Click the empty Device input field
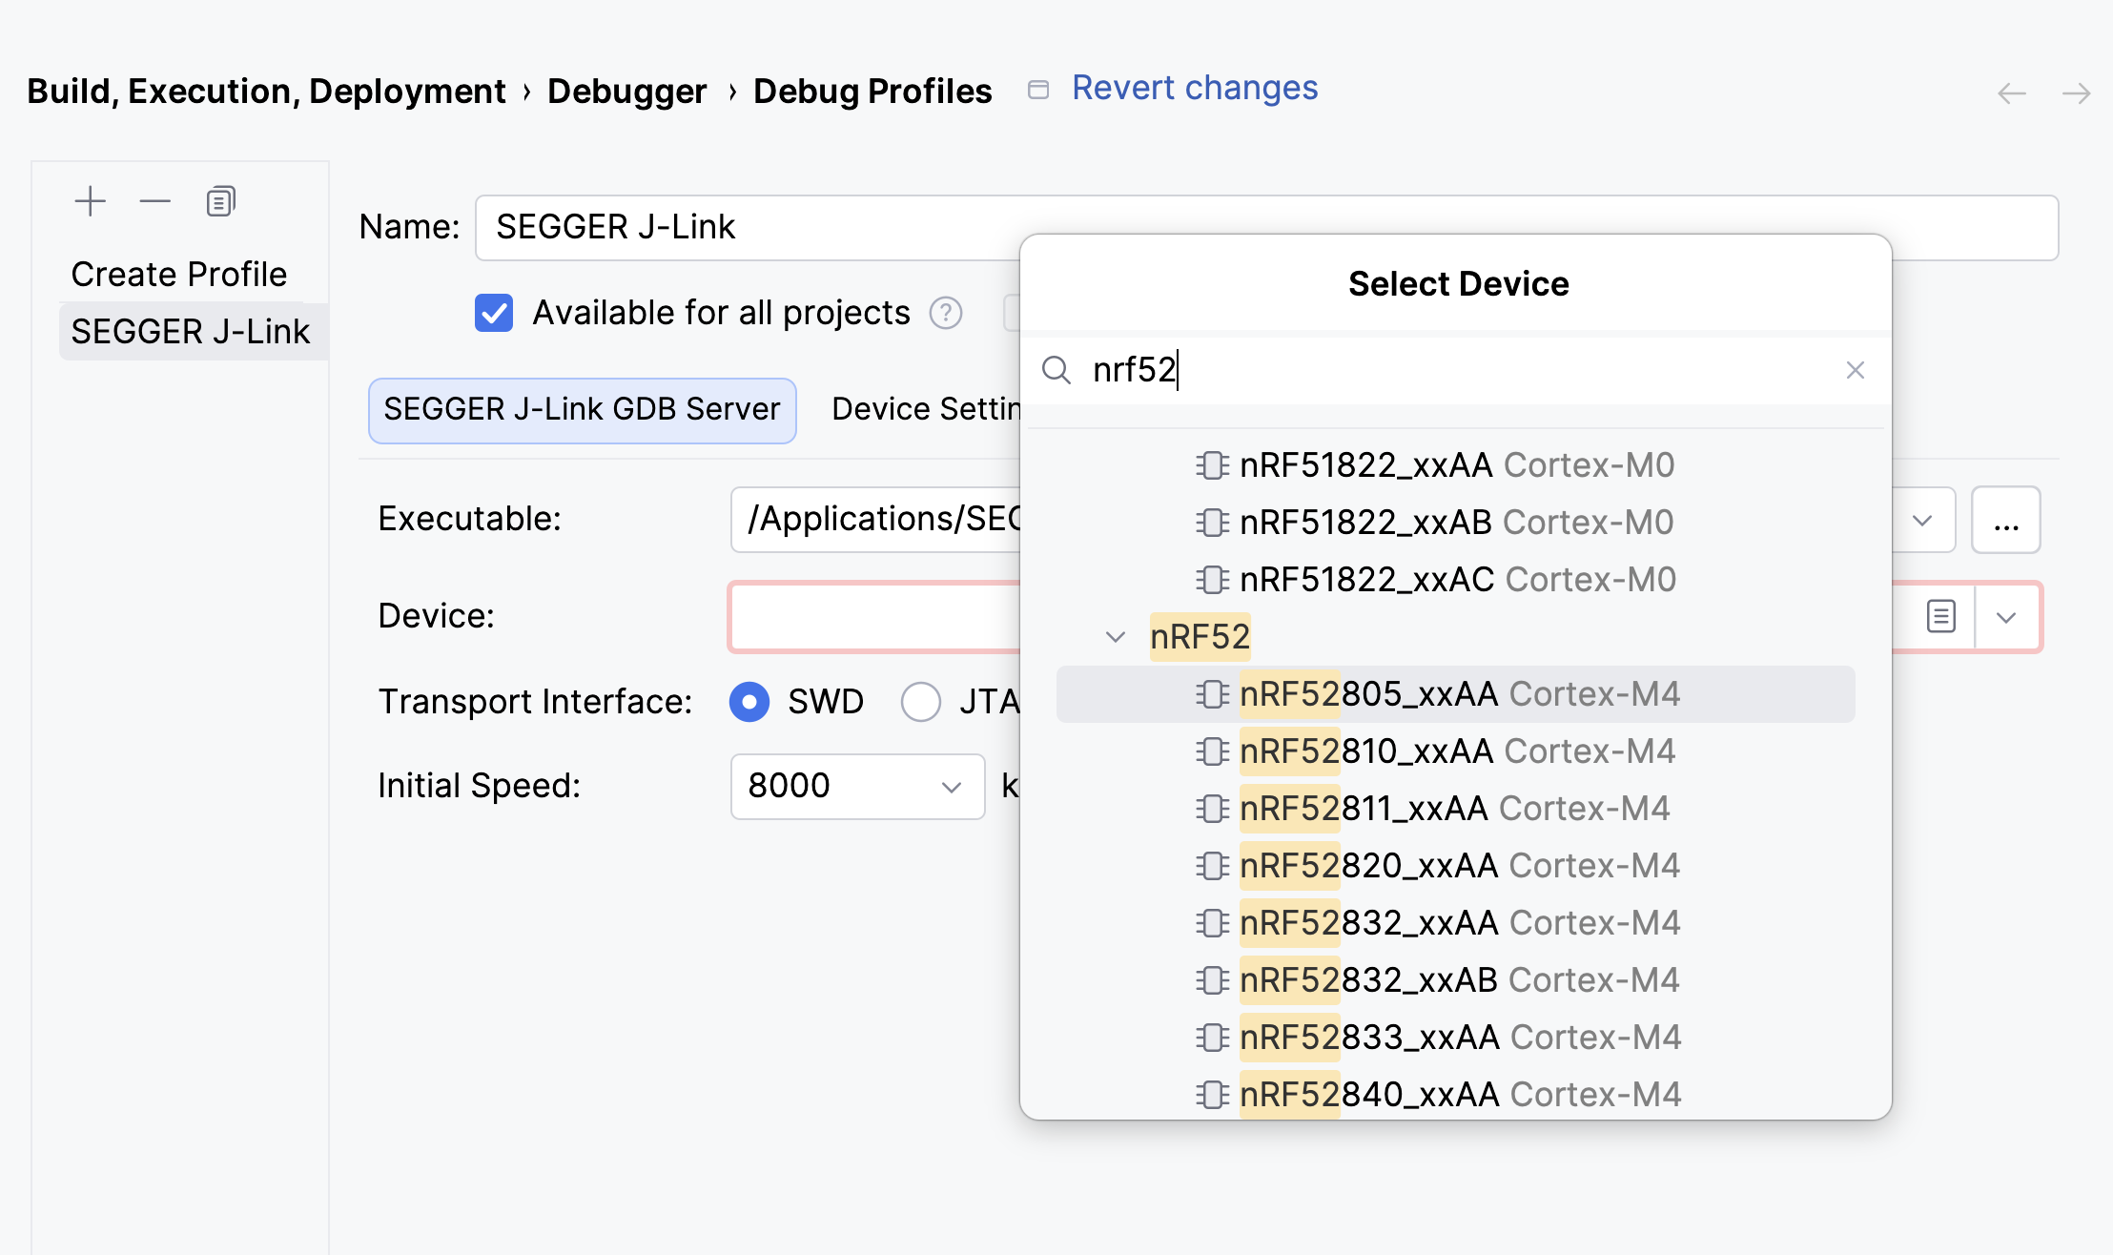 (875, 617)
